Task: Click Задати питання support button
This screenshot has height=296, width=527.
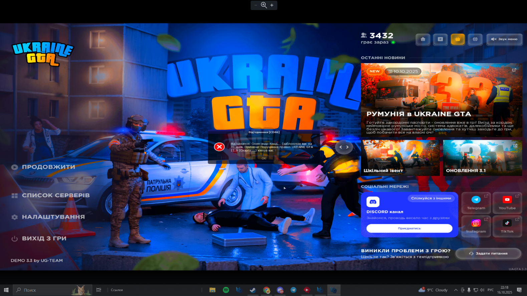Action: [488, 254]
